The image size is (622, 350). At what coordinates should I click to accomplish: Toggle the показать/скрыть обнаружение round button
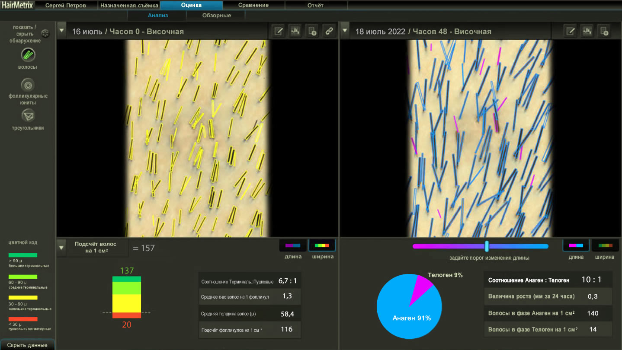45,33
